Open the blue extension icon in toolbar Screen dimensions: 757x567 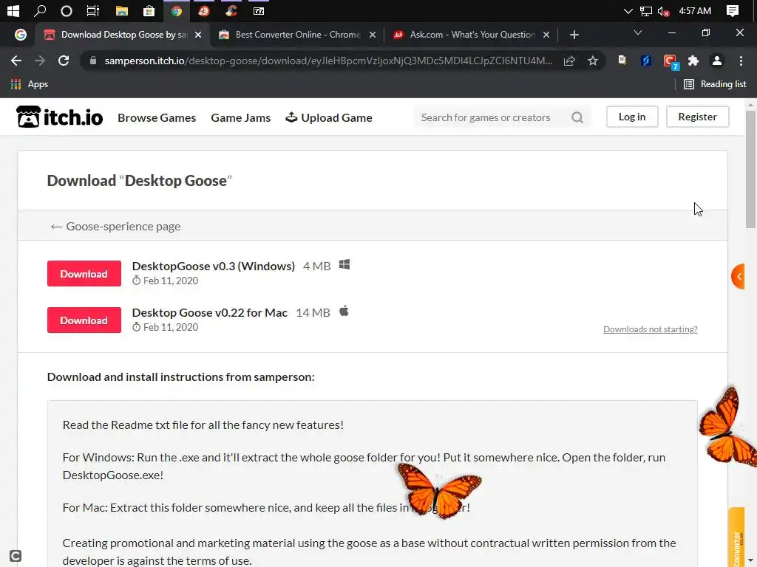click(x=646, y=61)
